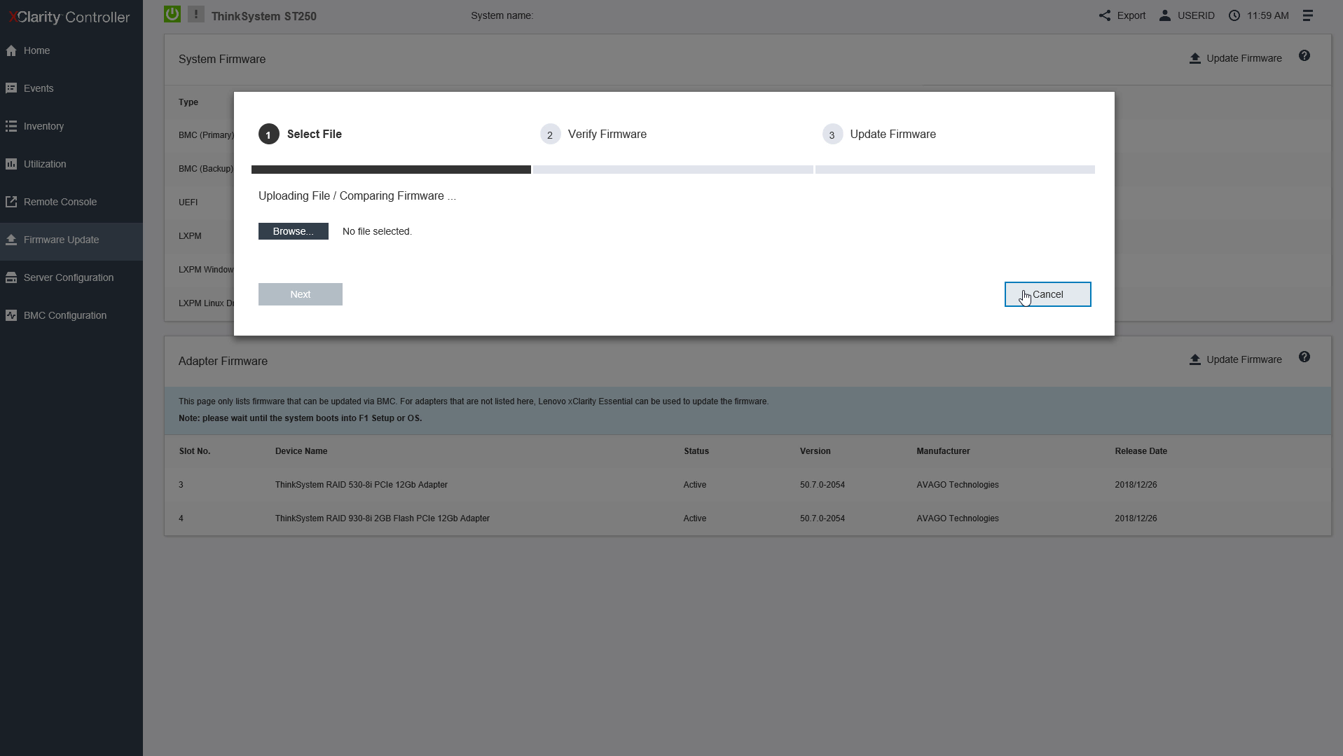Screen dimensions: 1343x756
Task: Click the BMC (Backup) row label
Action: click(206, 169)
